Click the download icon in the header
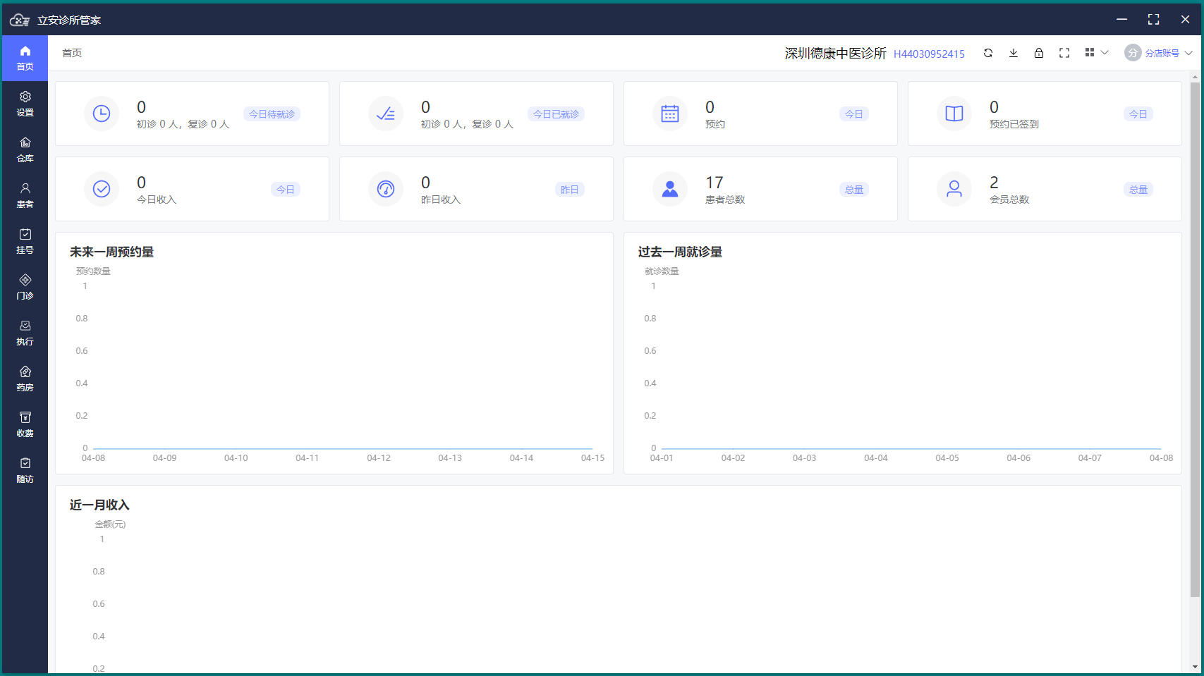1204x676 pixels. 1014,53
